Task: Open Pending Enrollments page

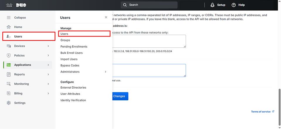Action: pyautogui.click(x=74, y=47)
